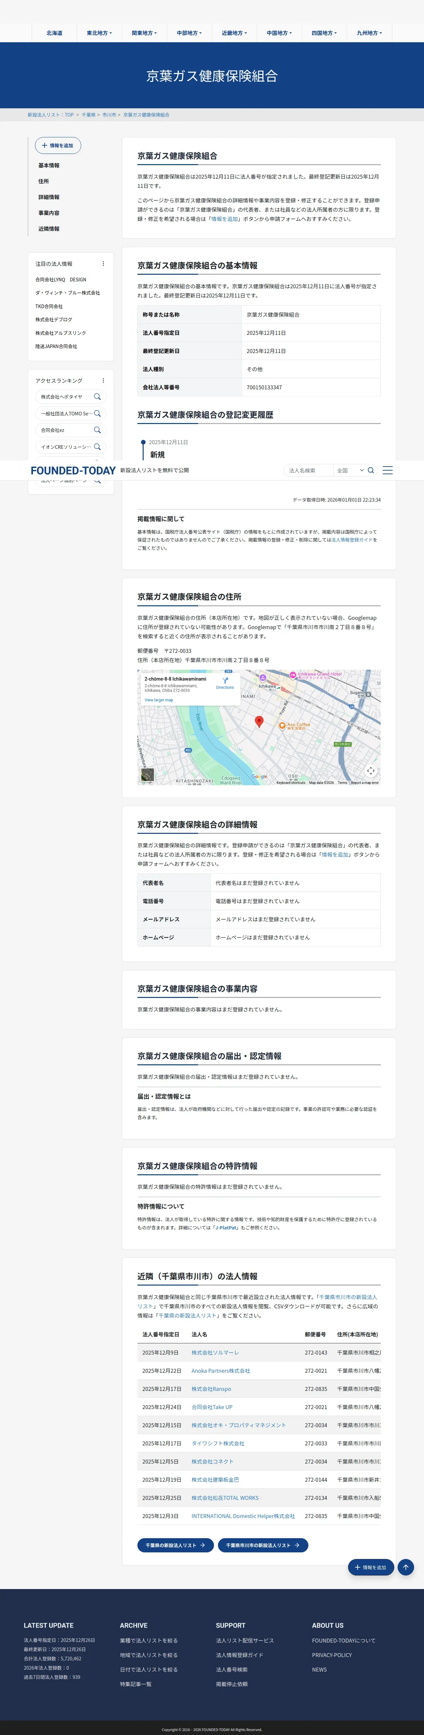Open the hamburger menu in the sticky header
424x1735 pixels.
tap(388, 470)
